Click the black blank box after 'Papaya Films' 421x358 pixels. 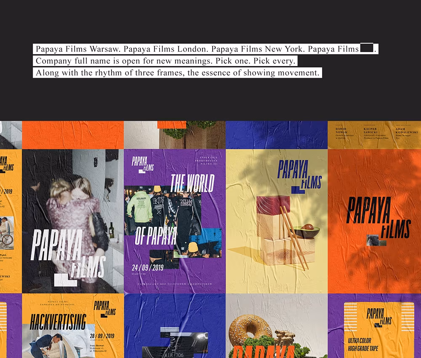(367, 48)
